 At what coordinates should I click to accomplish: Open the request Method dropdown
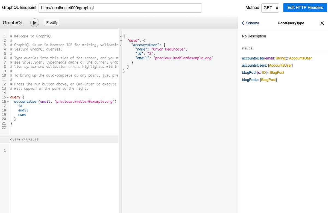click(270, 8)
